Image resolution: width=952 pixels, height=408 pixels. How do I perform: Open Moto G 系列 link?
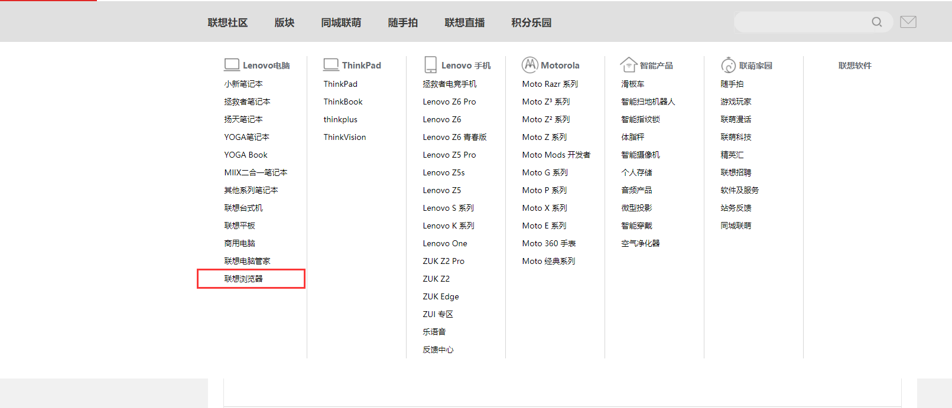click(545, 172)
